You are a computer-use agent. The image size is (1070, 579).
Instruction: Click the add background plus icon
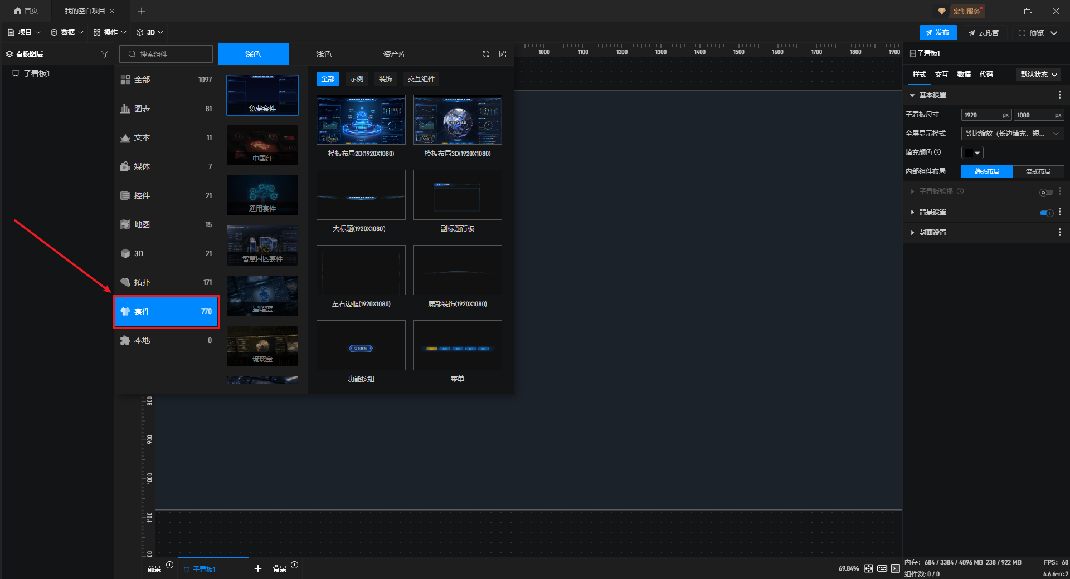[x=295, y=565]
